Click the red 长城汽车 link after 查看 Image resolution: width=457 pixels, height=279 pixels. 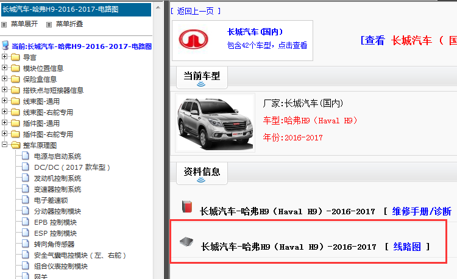click(x=412, y=41)
